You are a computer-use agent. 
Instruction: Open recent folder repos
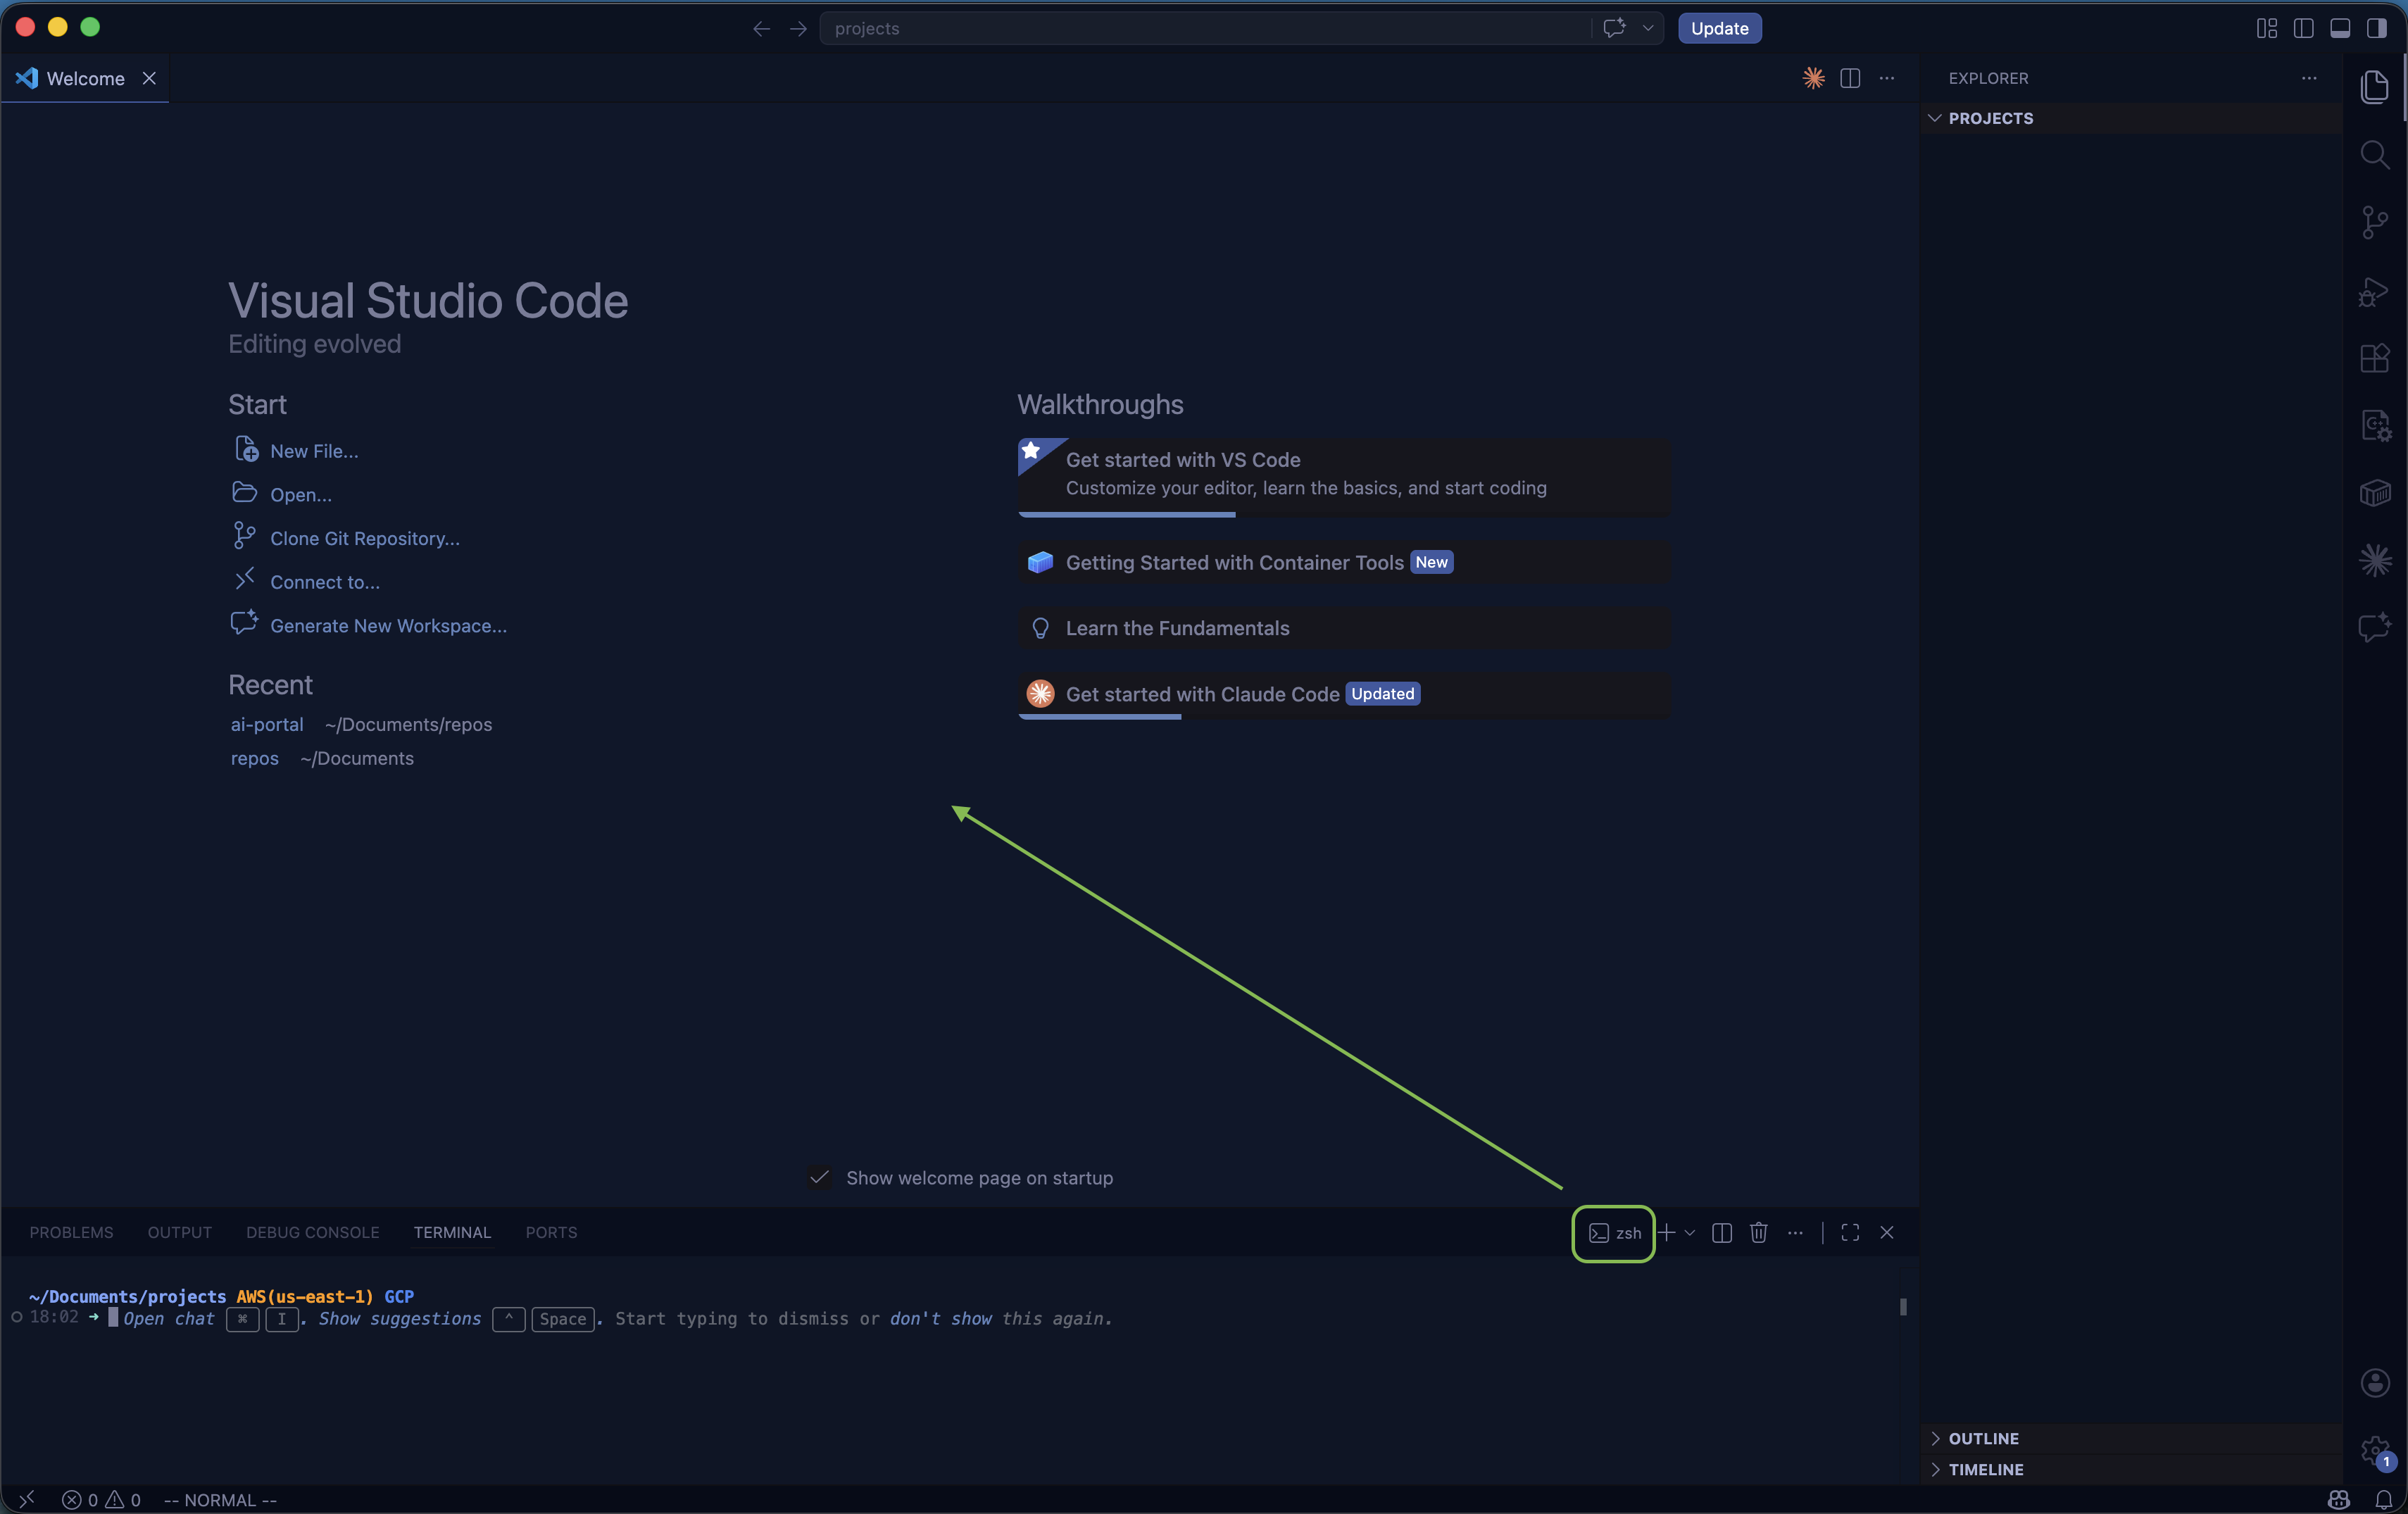coord(254,758)
